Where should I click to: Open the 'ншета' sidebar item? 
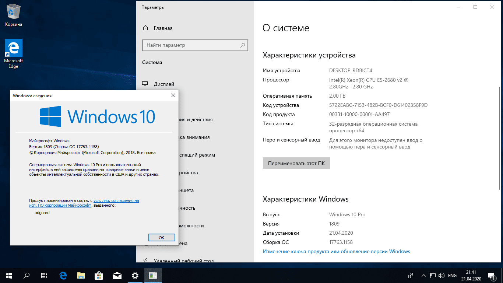coord(186,190)
